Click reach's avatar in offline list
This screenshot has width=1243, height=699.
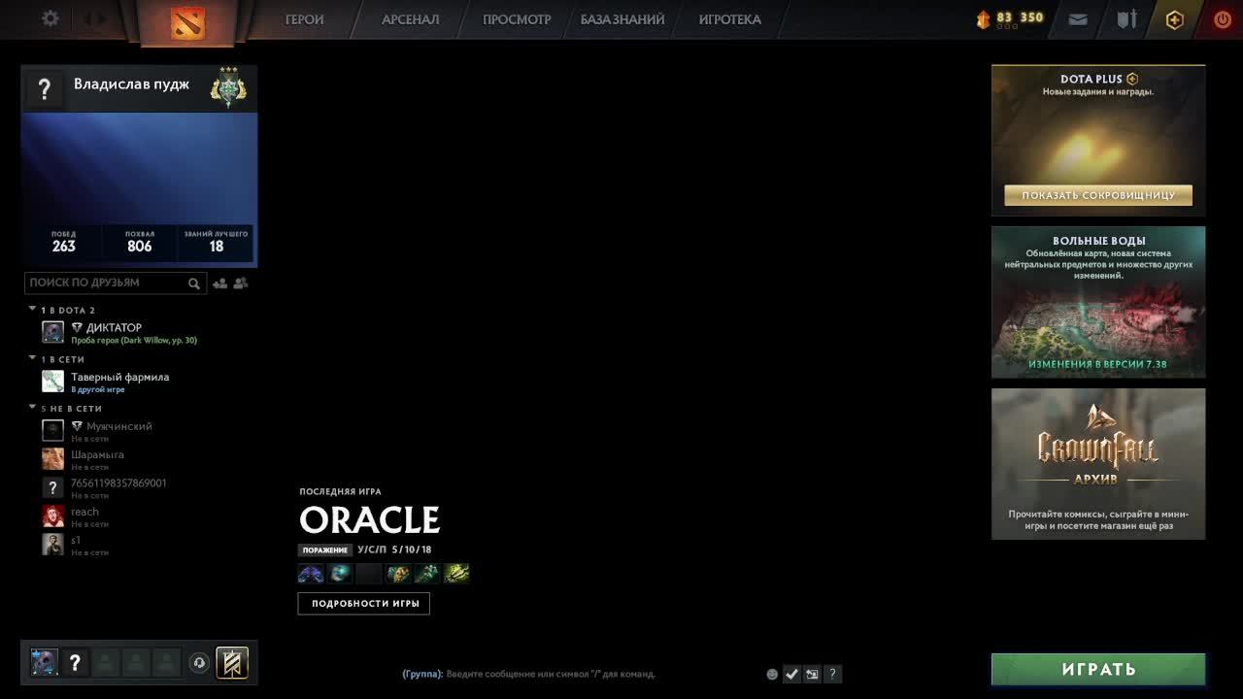click(x=53, y=516)
